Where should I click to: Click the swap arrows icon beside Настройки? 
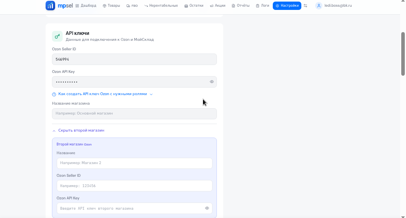tap(306, 6)
